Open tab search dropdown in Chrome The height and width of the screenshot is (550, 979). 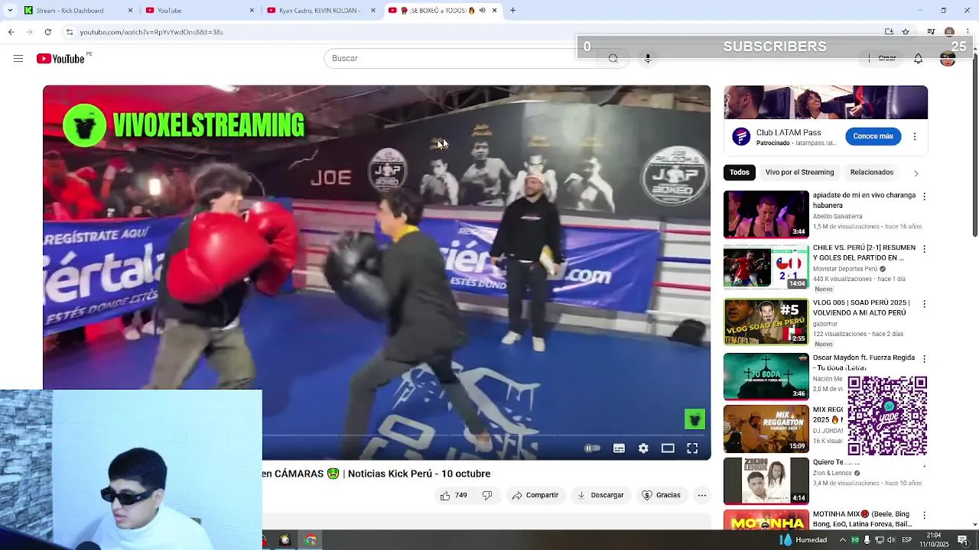[x=9, y=11]
